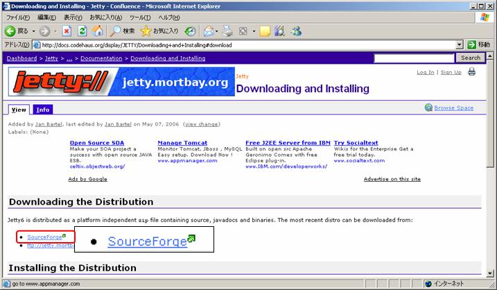Click the jetty:// logo banner
The image size is (497, 290).
[122, 82]
